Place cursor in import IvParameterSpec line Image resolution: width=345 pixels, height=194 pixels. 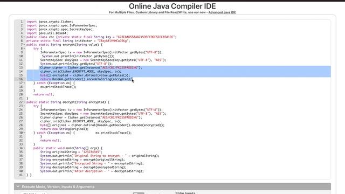pyautogui.click(x=61, y=25)
